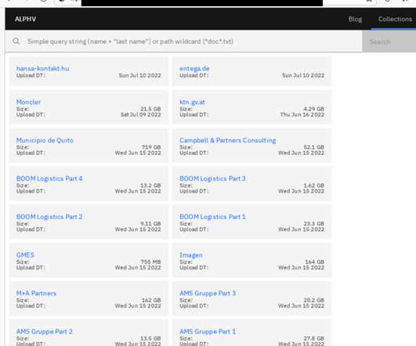Click the 21.5 GB size of Moncler

[x=150, y=109]
